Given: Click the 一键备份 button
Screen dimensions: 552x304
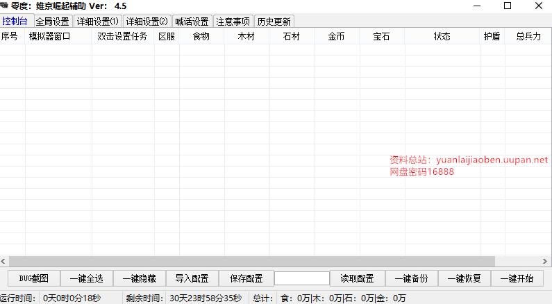Looking at the screenshot, I should click(412, 279).
